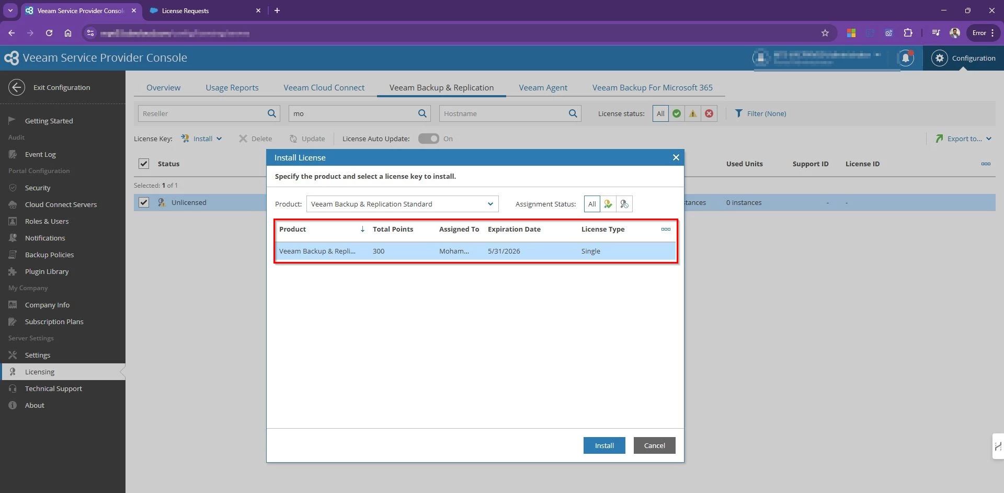Viewport: 1004px width, 493px height.
Task: Expand the Install license key dropdown
Action: click(202, 139)
